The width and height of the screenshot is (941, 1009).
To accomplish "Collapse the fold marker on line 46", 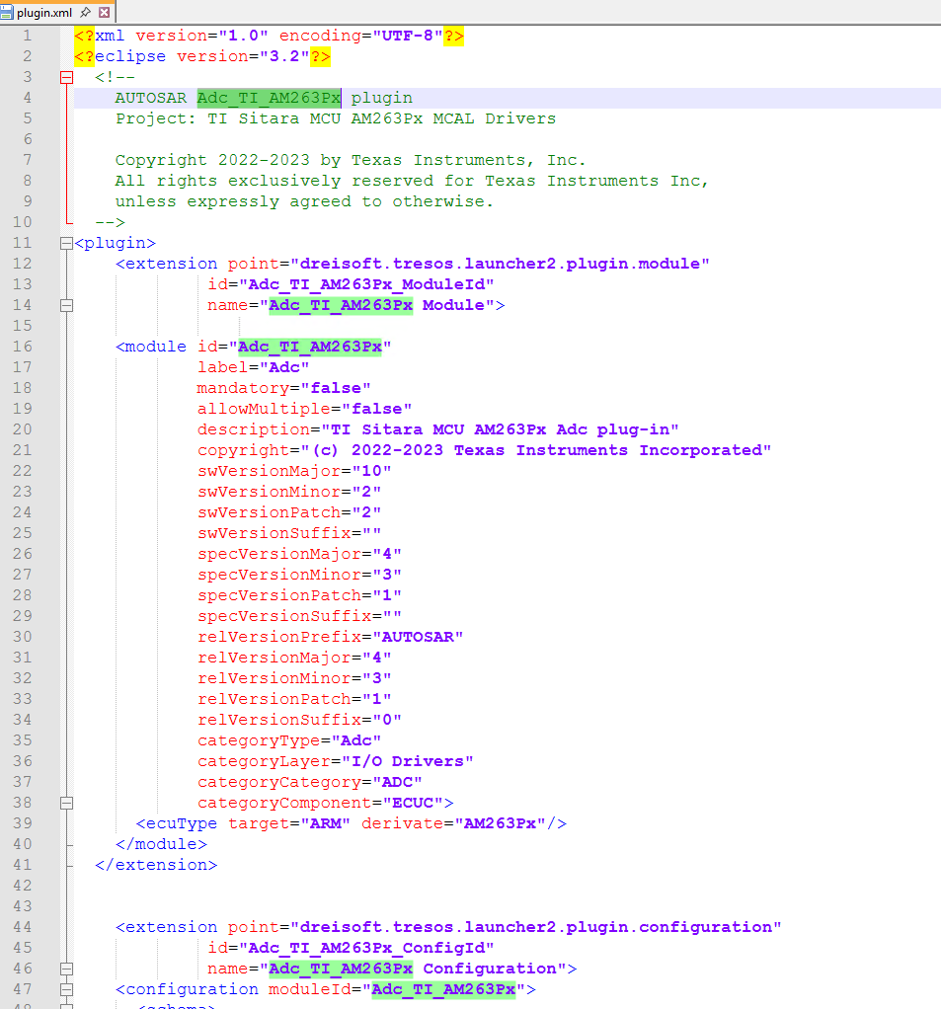I will click(x=66, y=970).
